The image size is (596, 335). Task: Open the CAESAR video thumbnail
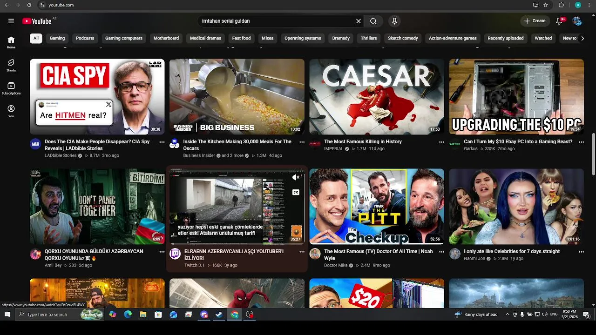point(377,97)
